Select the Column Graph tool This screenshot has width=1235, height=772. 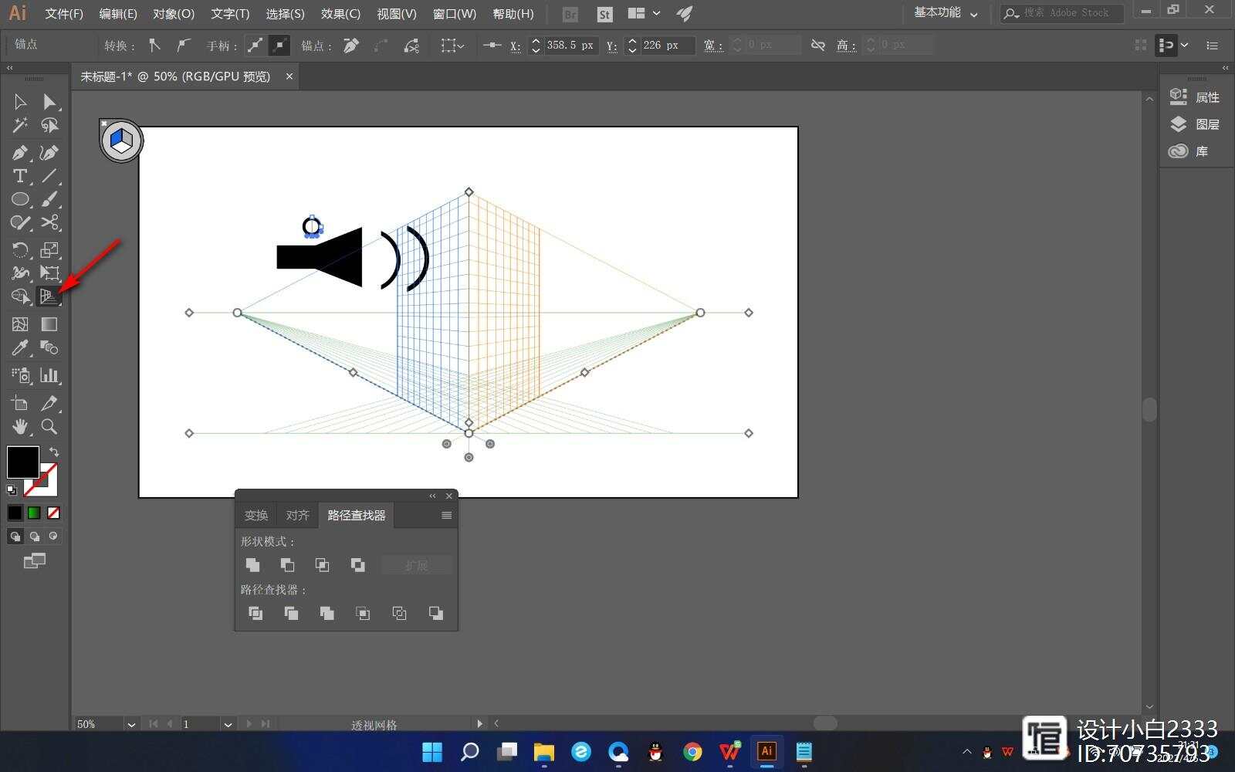(49, 376)
